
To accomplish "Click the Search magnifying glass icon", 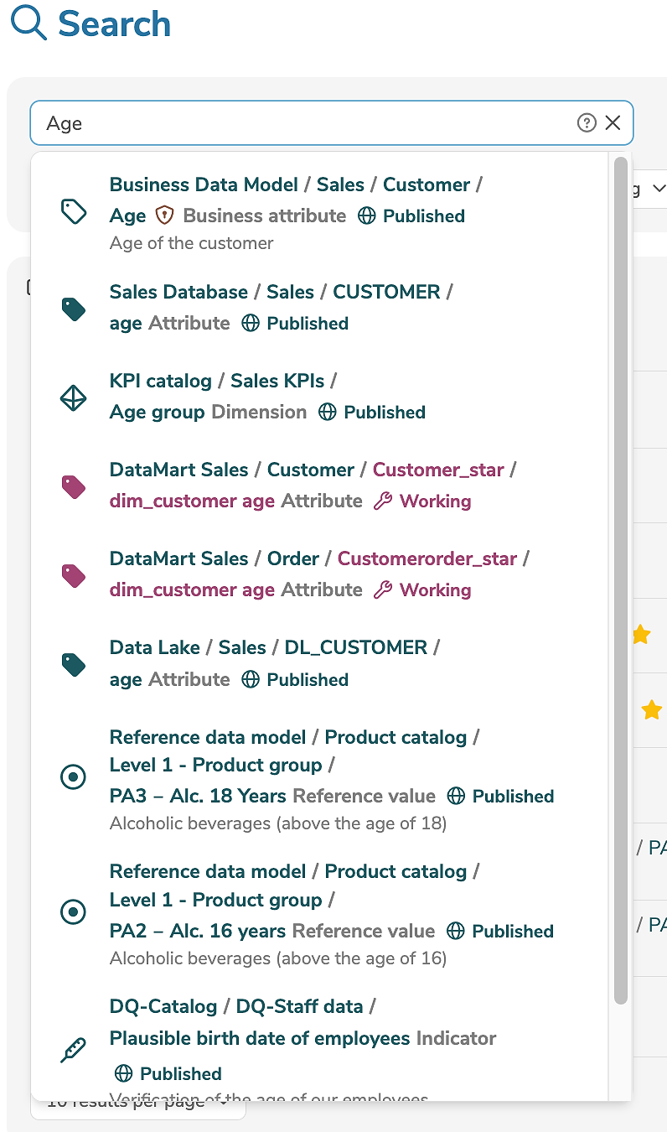I will [25, 23].
